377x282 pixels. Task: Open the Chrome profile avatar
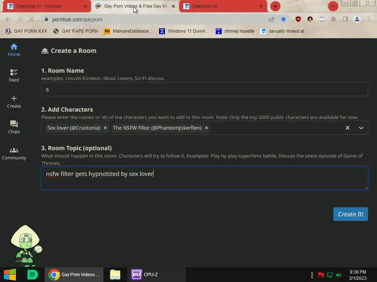point(357,19)
